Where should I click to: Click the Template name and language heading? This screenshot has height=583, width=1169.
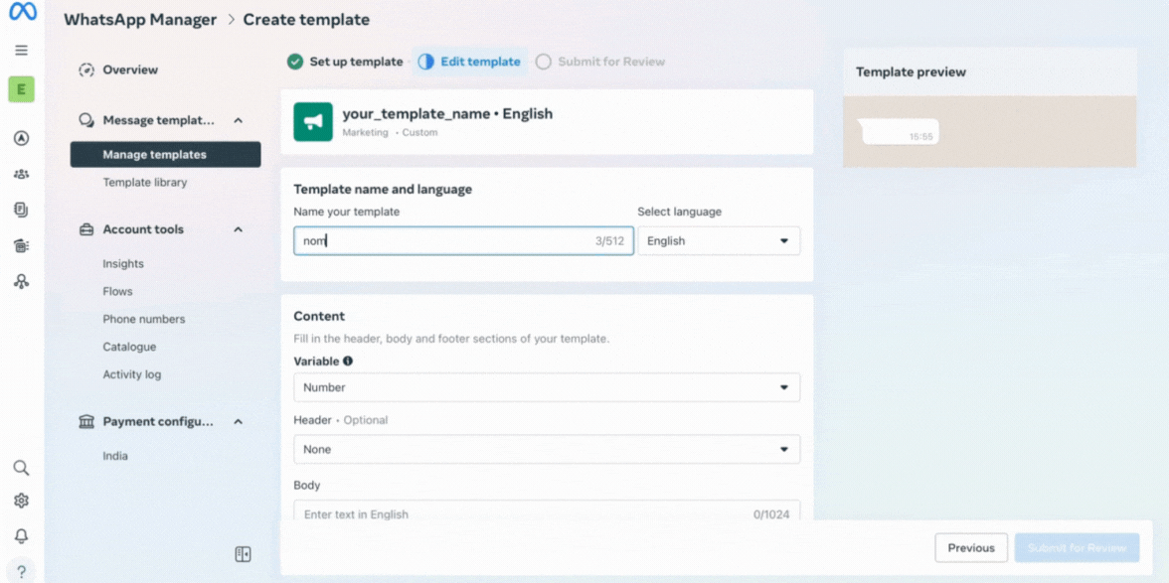click(x=384, y=189)
